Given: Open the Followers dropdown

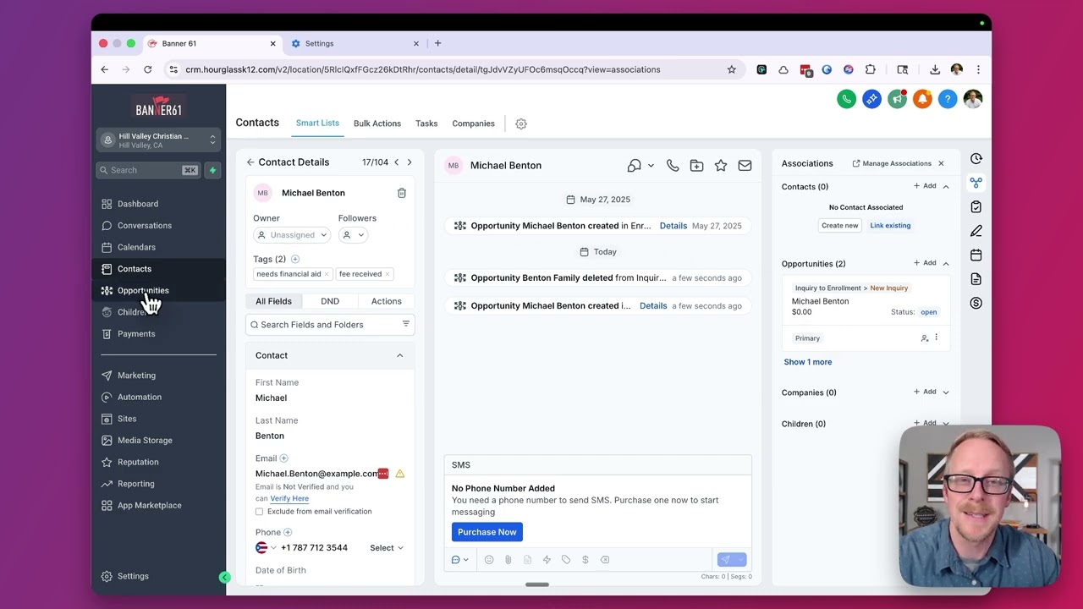Looking at the screenshot, I should [353, 235].
